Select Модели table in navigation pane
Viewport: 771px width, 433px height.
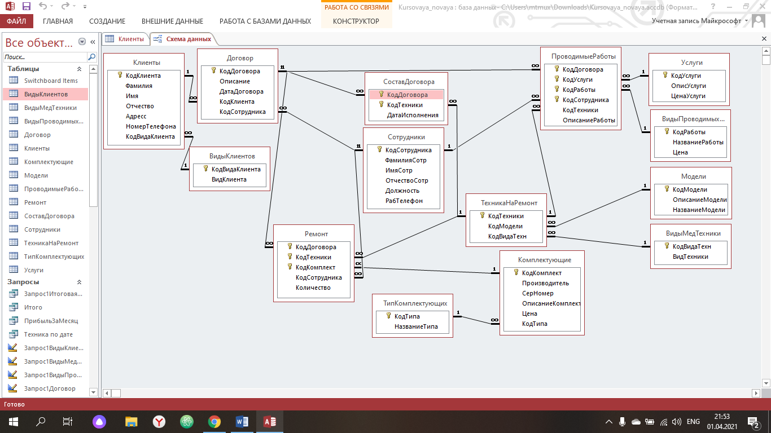(x=45, y=175)
